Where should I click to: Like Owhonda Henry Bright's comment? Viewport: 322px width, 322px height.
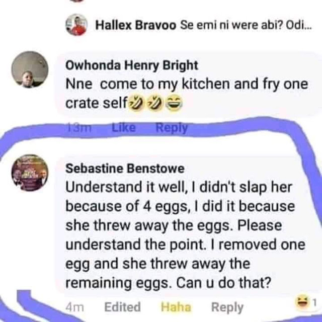point(124,128)
